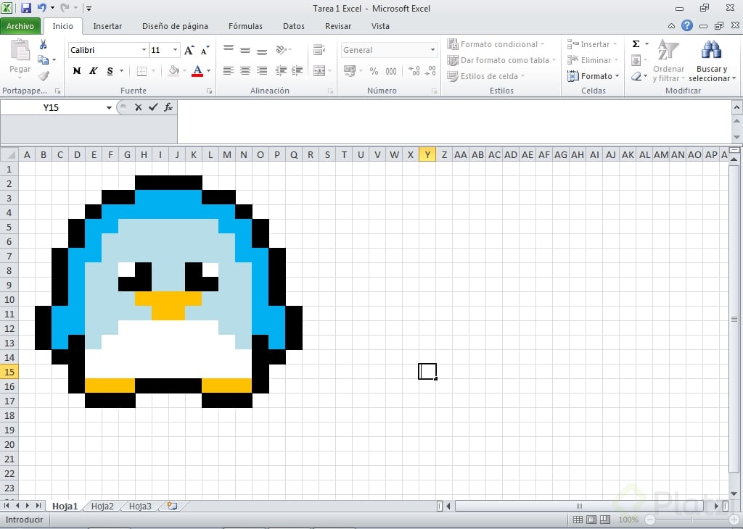Click the zoom slider in status bar
This screenshot has height=529, width=743.
coord(691,520)
